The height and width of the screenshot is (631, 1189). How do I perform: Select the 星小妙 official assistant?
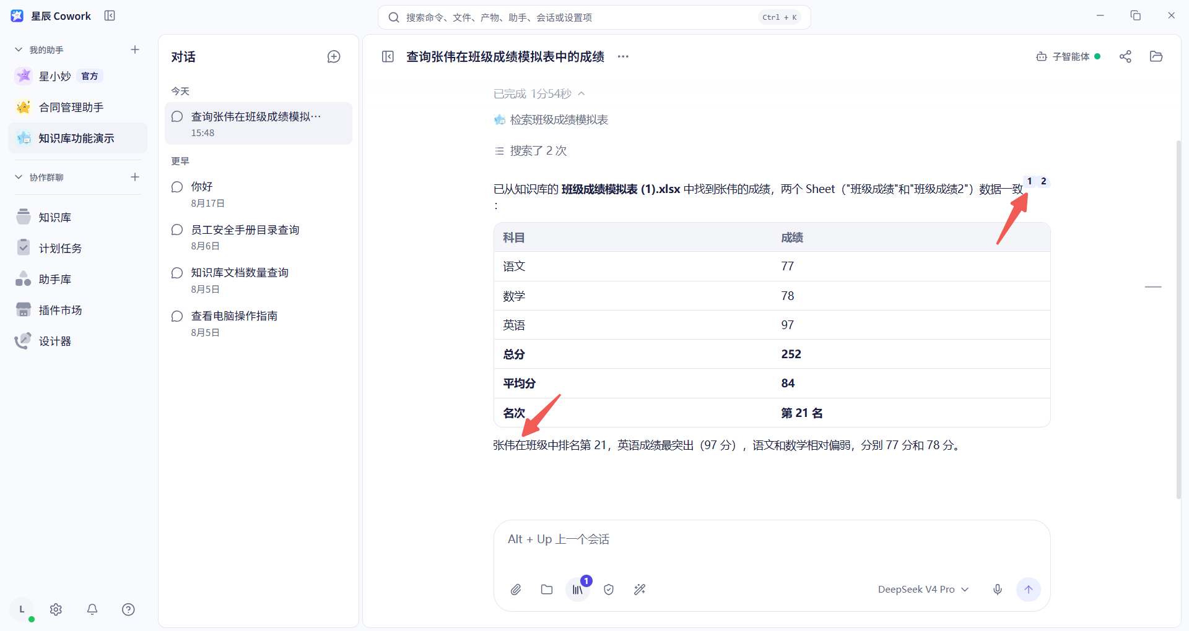pos(77,76)
